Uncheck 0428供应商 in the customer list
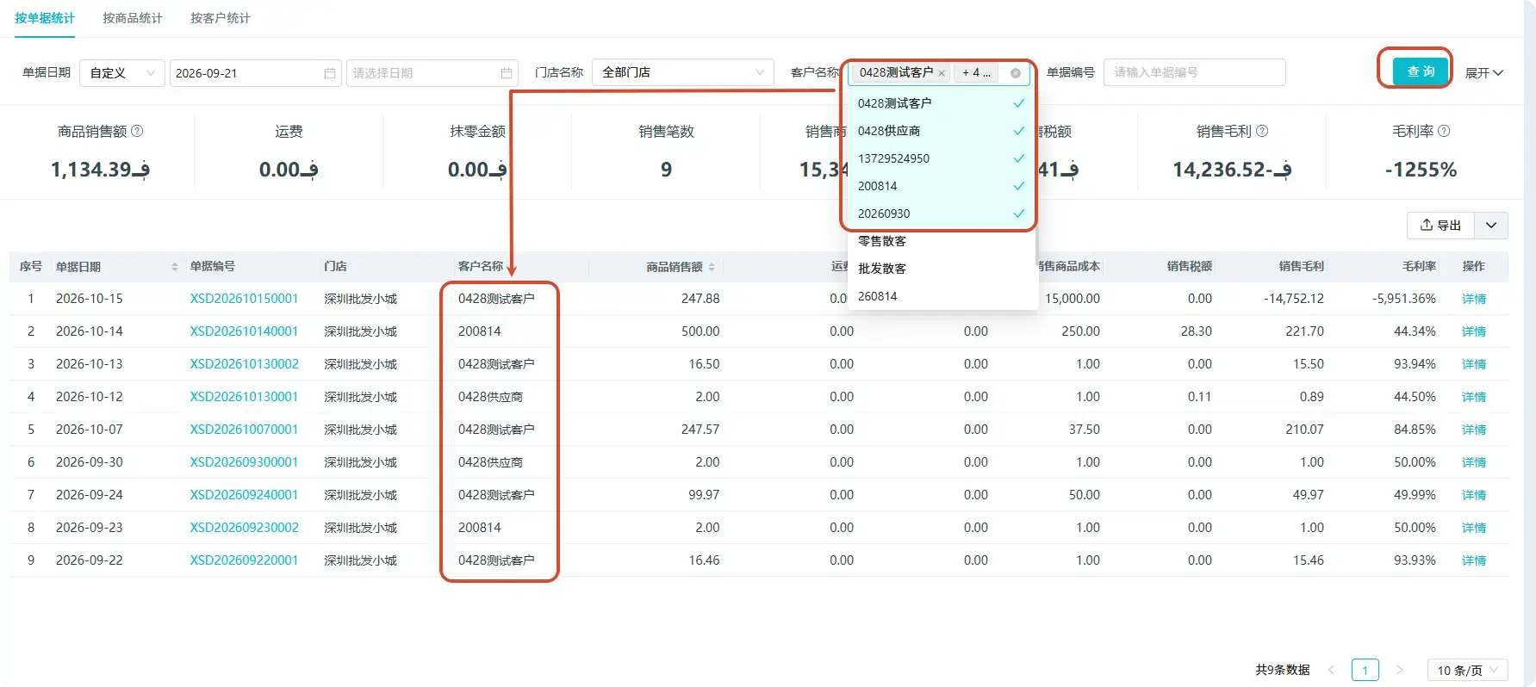 click(938, 131)
